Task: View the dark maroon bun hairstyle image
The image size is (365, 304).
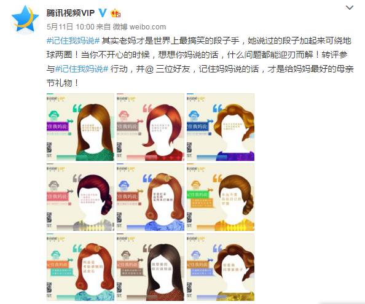Action: [80, 197]
